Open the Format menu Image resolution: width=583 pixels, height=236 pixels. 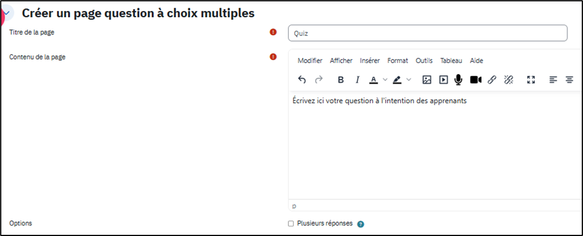coord(397,61)
